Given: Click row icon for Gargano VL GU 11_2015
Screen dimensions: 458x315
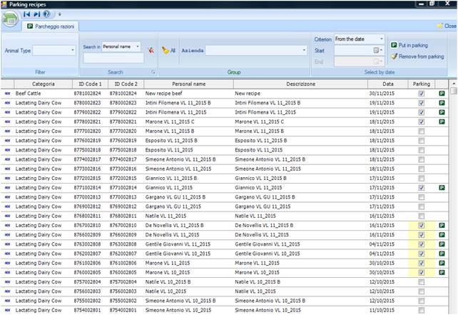Looking at the screenshot, I should coord(8,206).
